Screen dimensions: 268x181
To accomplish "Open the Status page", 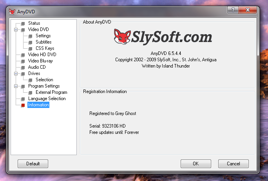I will click(34, 23).
